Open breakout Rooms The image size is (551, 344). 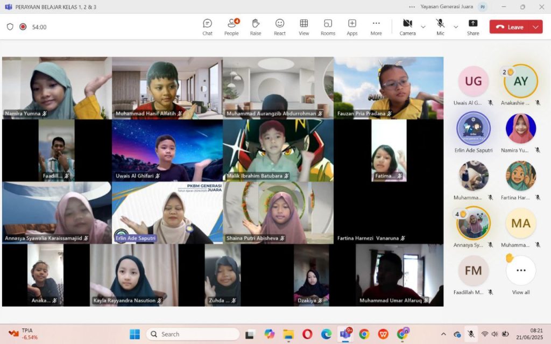[328, 27]
